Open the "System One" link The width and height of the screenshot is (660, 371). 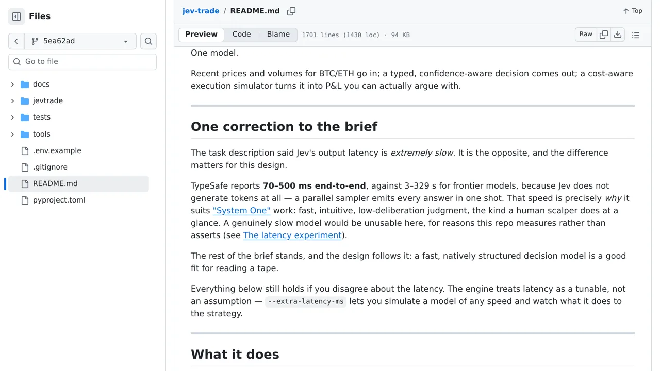click(241, 210)
